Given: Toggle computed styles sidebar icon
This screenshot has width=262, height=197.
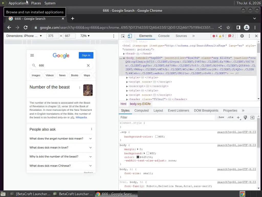Looking at the screenshot, I should 253,117.
